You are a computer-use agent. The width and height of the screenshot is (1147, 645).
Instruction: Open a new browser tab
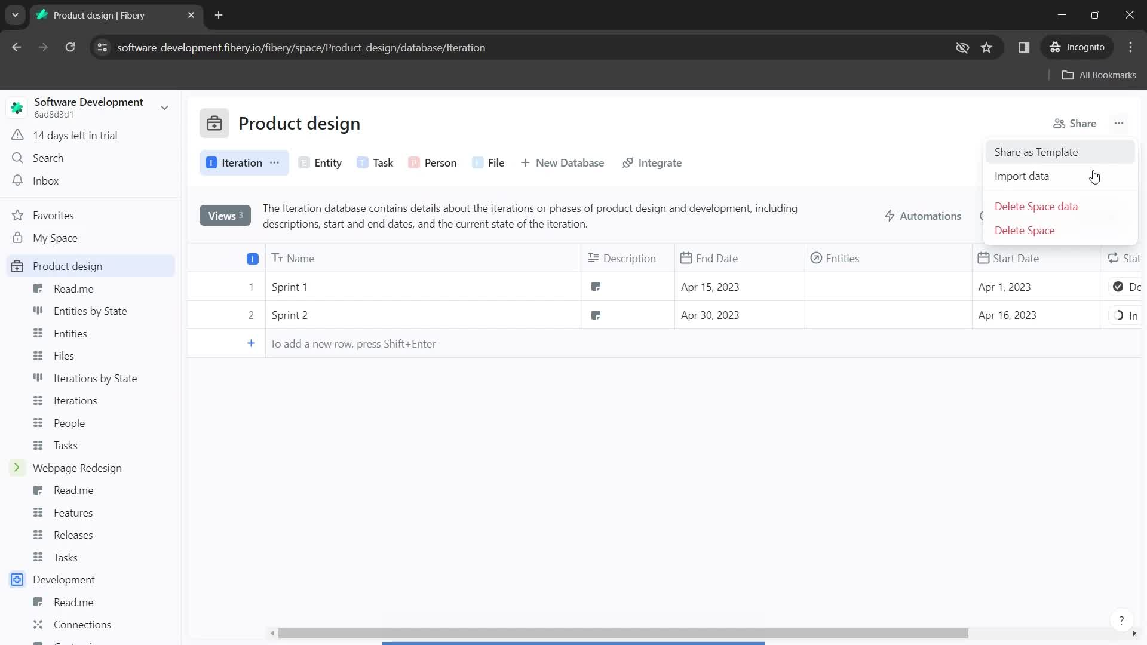tap(219, 15)
